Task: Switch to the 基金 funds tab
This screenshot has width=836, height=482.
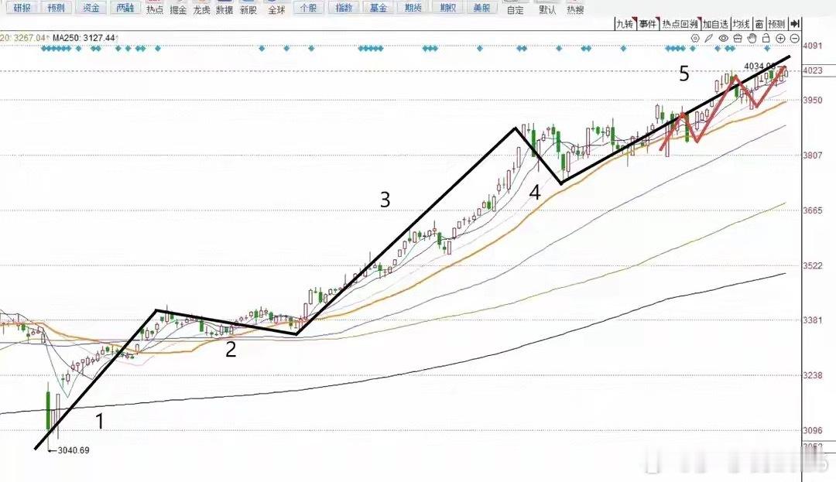Action: point(378,8)
